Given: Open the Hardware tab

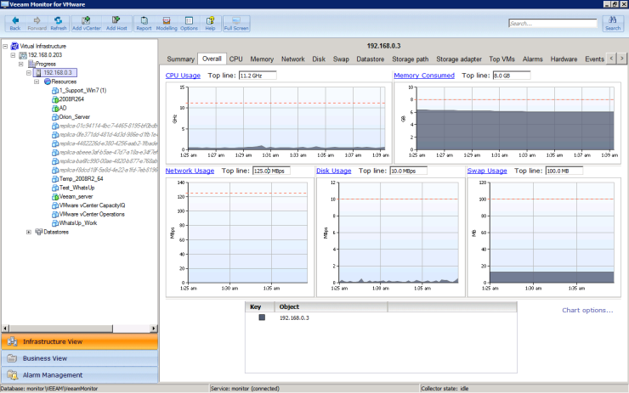Looking at the screenshot, I should (x=564, y=59).
